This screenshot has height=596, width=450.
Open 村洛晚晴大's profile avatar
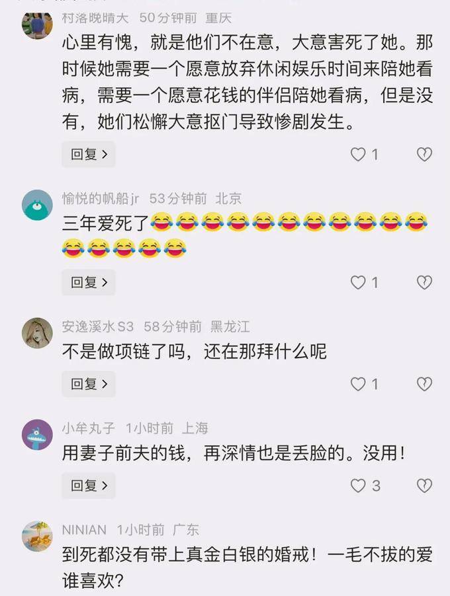(37, 24)
